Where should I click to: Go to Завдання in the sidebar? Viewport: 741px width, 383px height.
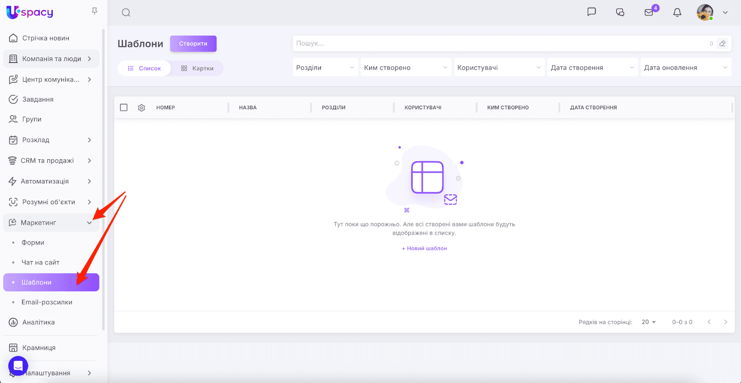coord(38,100)
